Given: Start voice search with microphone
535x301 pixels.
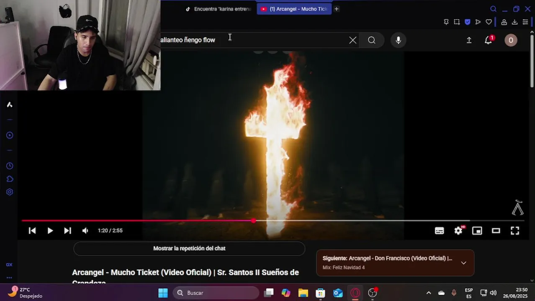Looking at the screenshot, I should coord(399,40).
